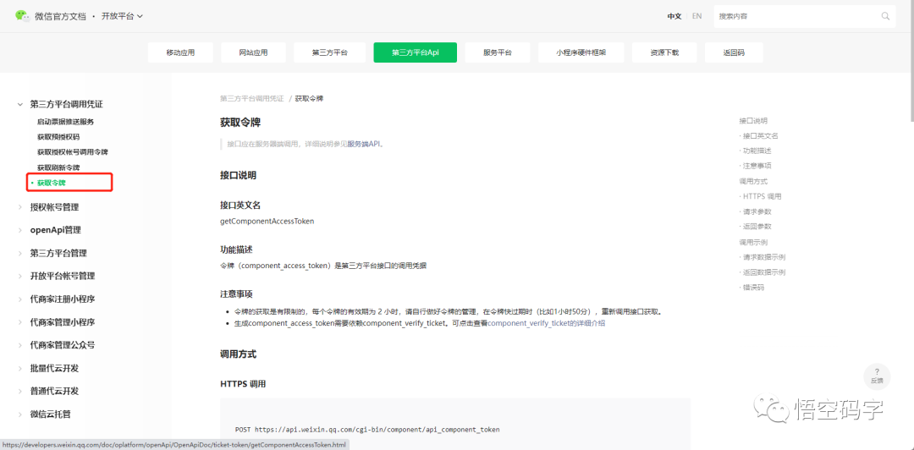Image resolution: width=914 pixels, height=450 pixels.
Task: Select 获取令牌 in sidebar
Action: point(52,183)
